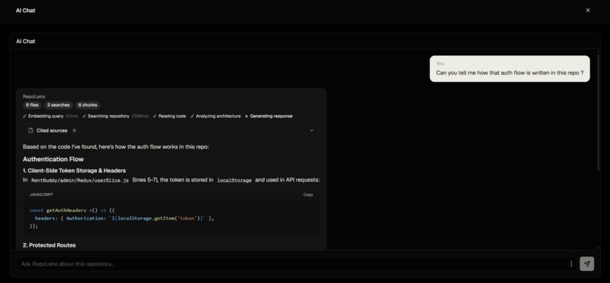Click the Searching repository step
Screen dimensions: 610x283
point(115,117)
